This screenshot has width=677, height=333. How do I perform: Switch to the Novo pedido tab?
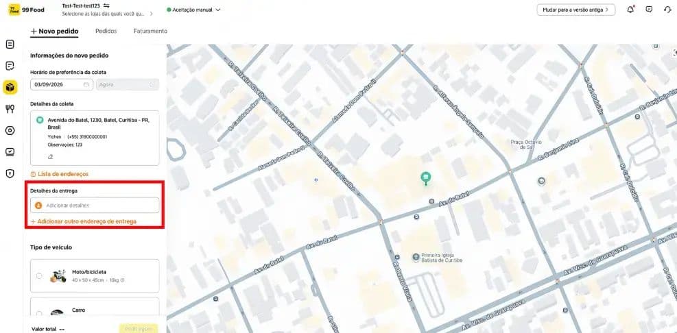(54, 31)
